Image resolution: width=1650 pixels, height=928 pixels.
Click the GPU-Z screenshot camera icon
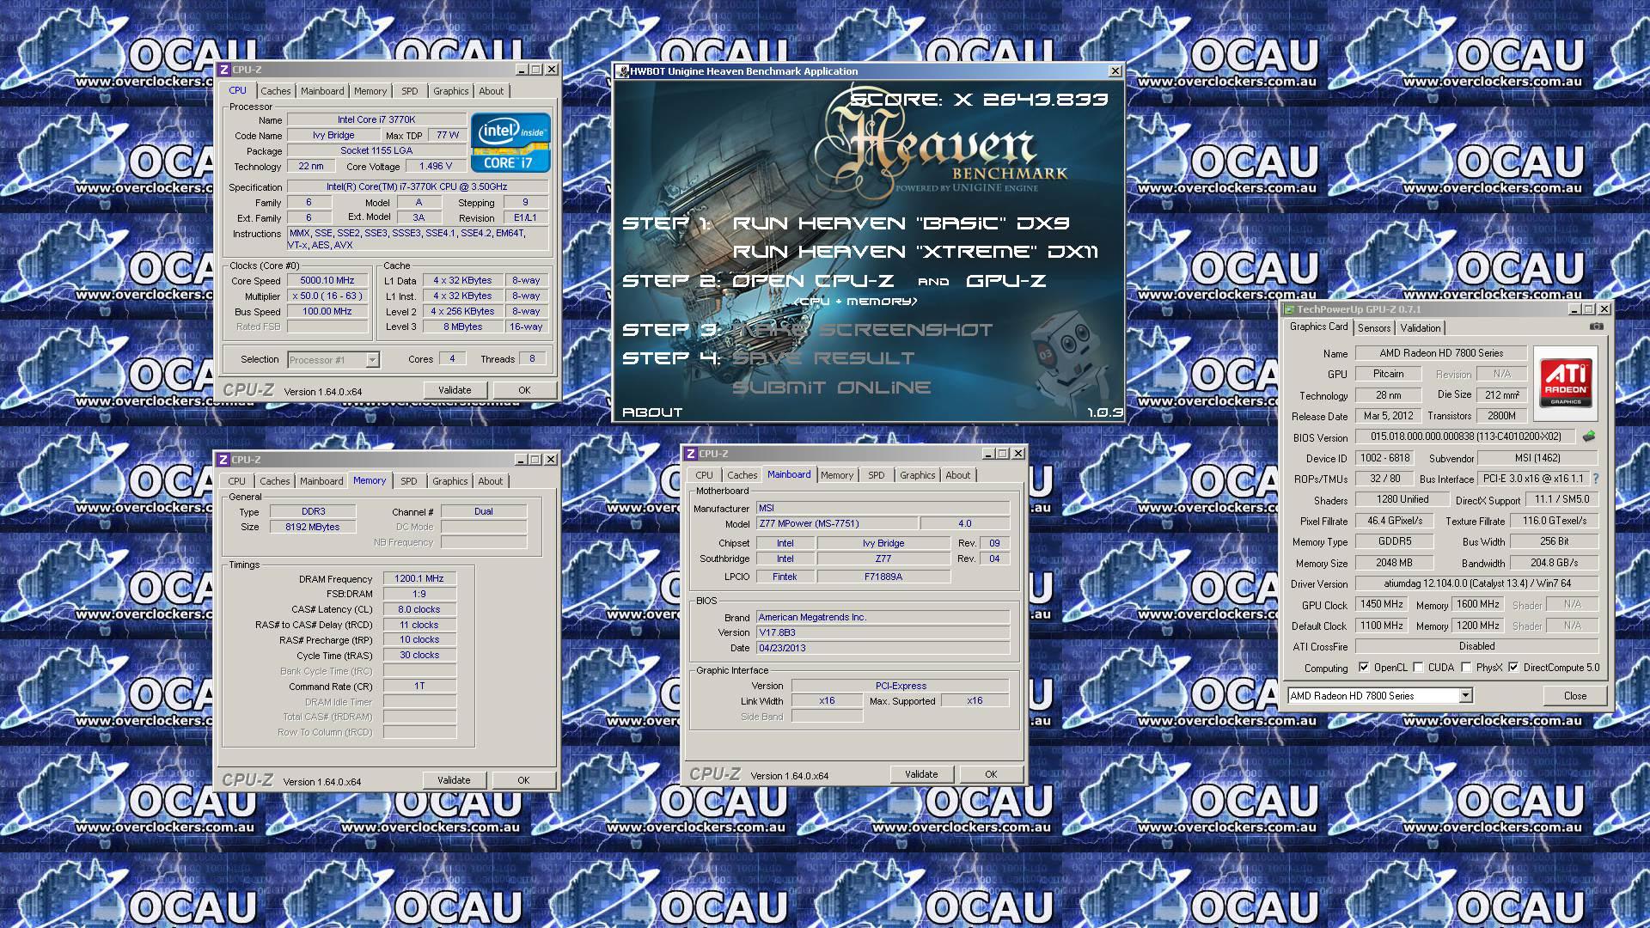point(1596,327)
